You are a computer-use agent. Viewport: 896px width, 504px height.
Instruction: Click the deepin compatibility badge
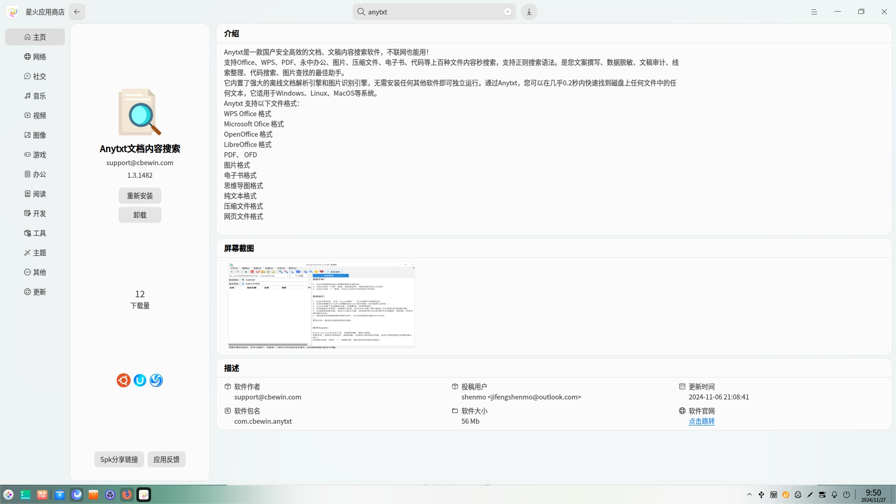point(156,380)
